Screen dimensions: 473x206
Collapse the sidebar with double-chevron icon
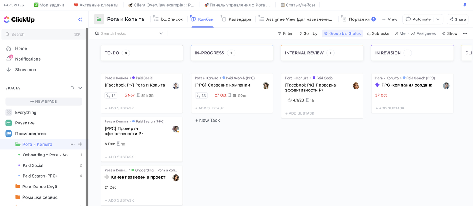[x=80, y=19]
